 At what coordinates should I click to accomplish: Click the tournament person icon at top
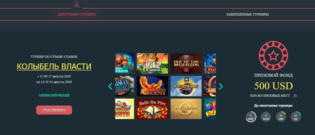(x=76, y=4)
